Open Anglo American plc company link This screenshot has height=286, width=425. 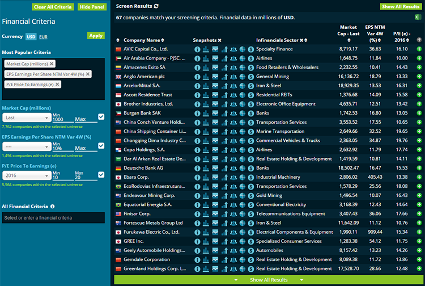(144, 77)
